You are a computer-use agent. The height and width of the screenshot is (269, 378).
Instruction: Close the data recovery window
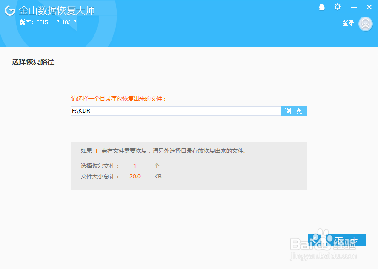pos(369,7)
